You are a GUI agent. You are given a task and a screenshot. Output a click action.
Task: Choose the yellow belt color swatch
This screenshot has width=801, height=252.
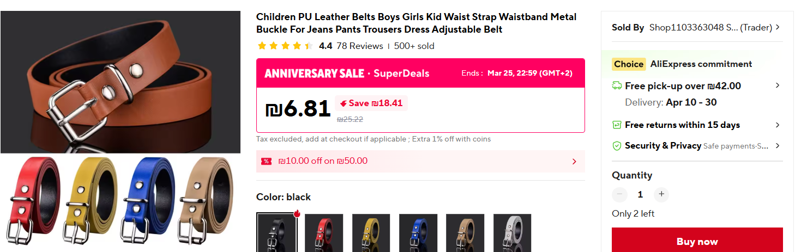371,232
